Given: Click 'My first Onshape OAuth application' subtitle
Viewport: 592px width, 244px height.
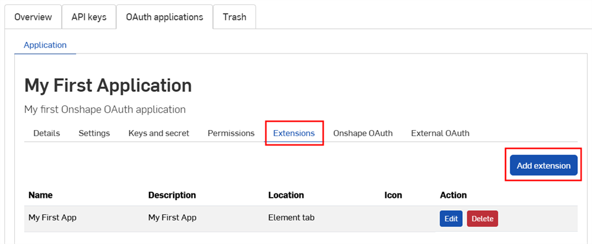Looking at the screenshot, I should tap(105, 110).
